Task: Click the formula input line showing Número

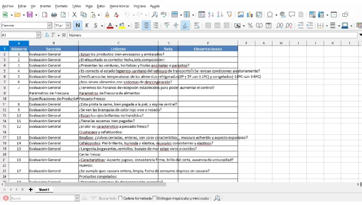Action: click(213, 35)
